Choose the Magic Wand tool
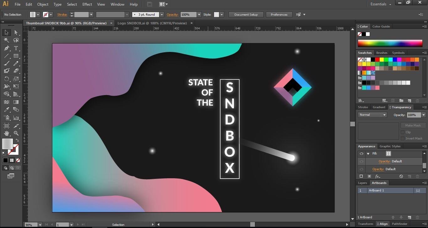428x228 pixels. [7, 40]
